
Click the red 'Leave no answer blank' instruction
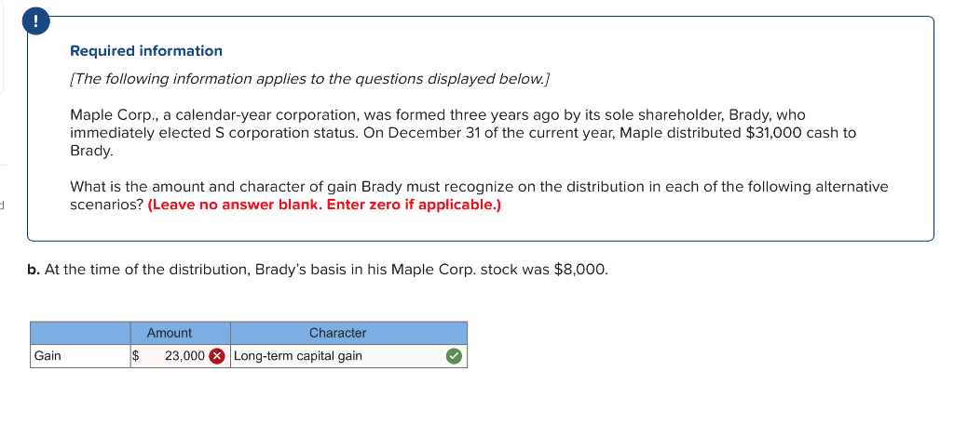[324, 205]
